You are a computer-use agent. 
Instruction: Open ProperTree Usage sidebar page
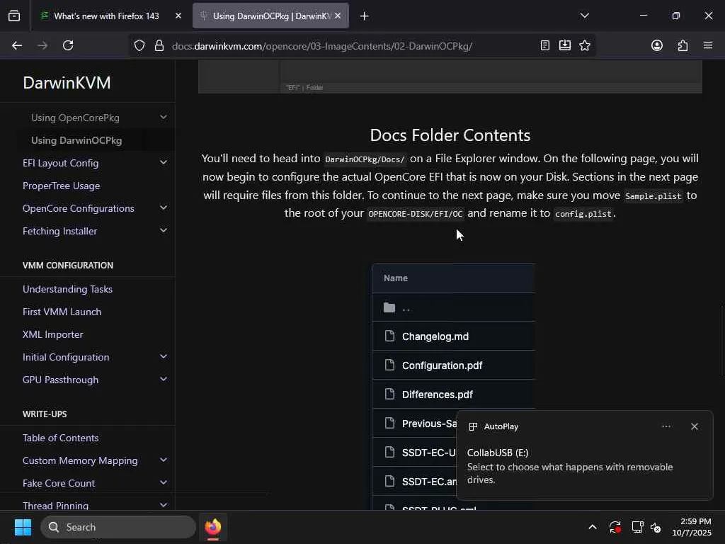[61, 186]
